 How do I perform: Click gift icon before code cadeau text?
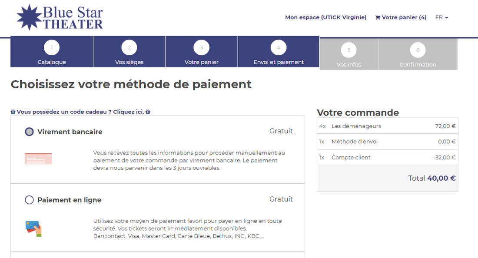[x=13, y=112]
